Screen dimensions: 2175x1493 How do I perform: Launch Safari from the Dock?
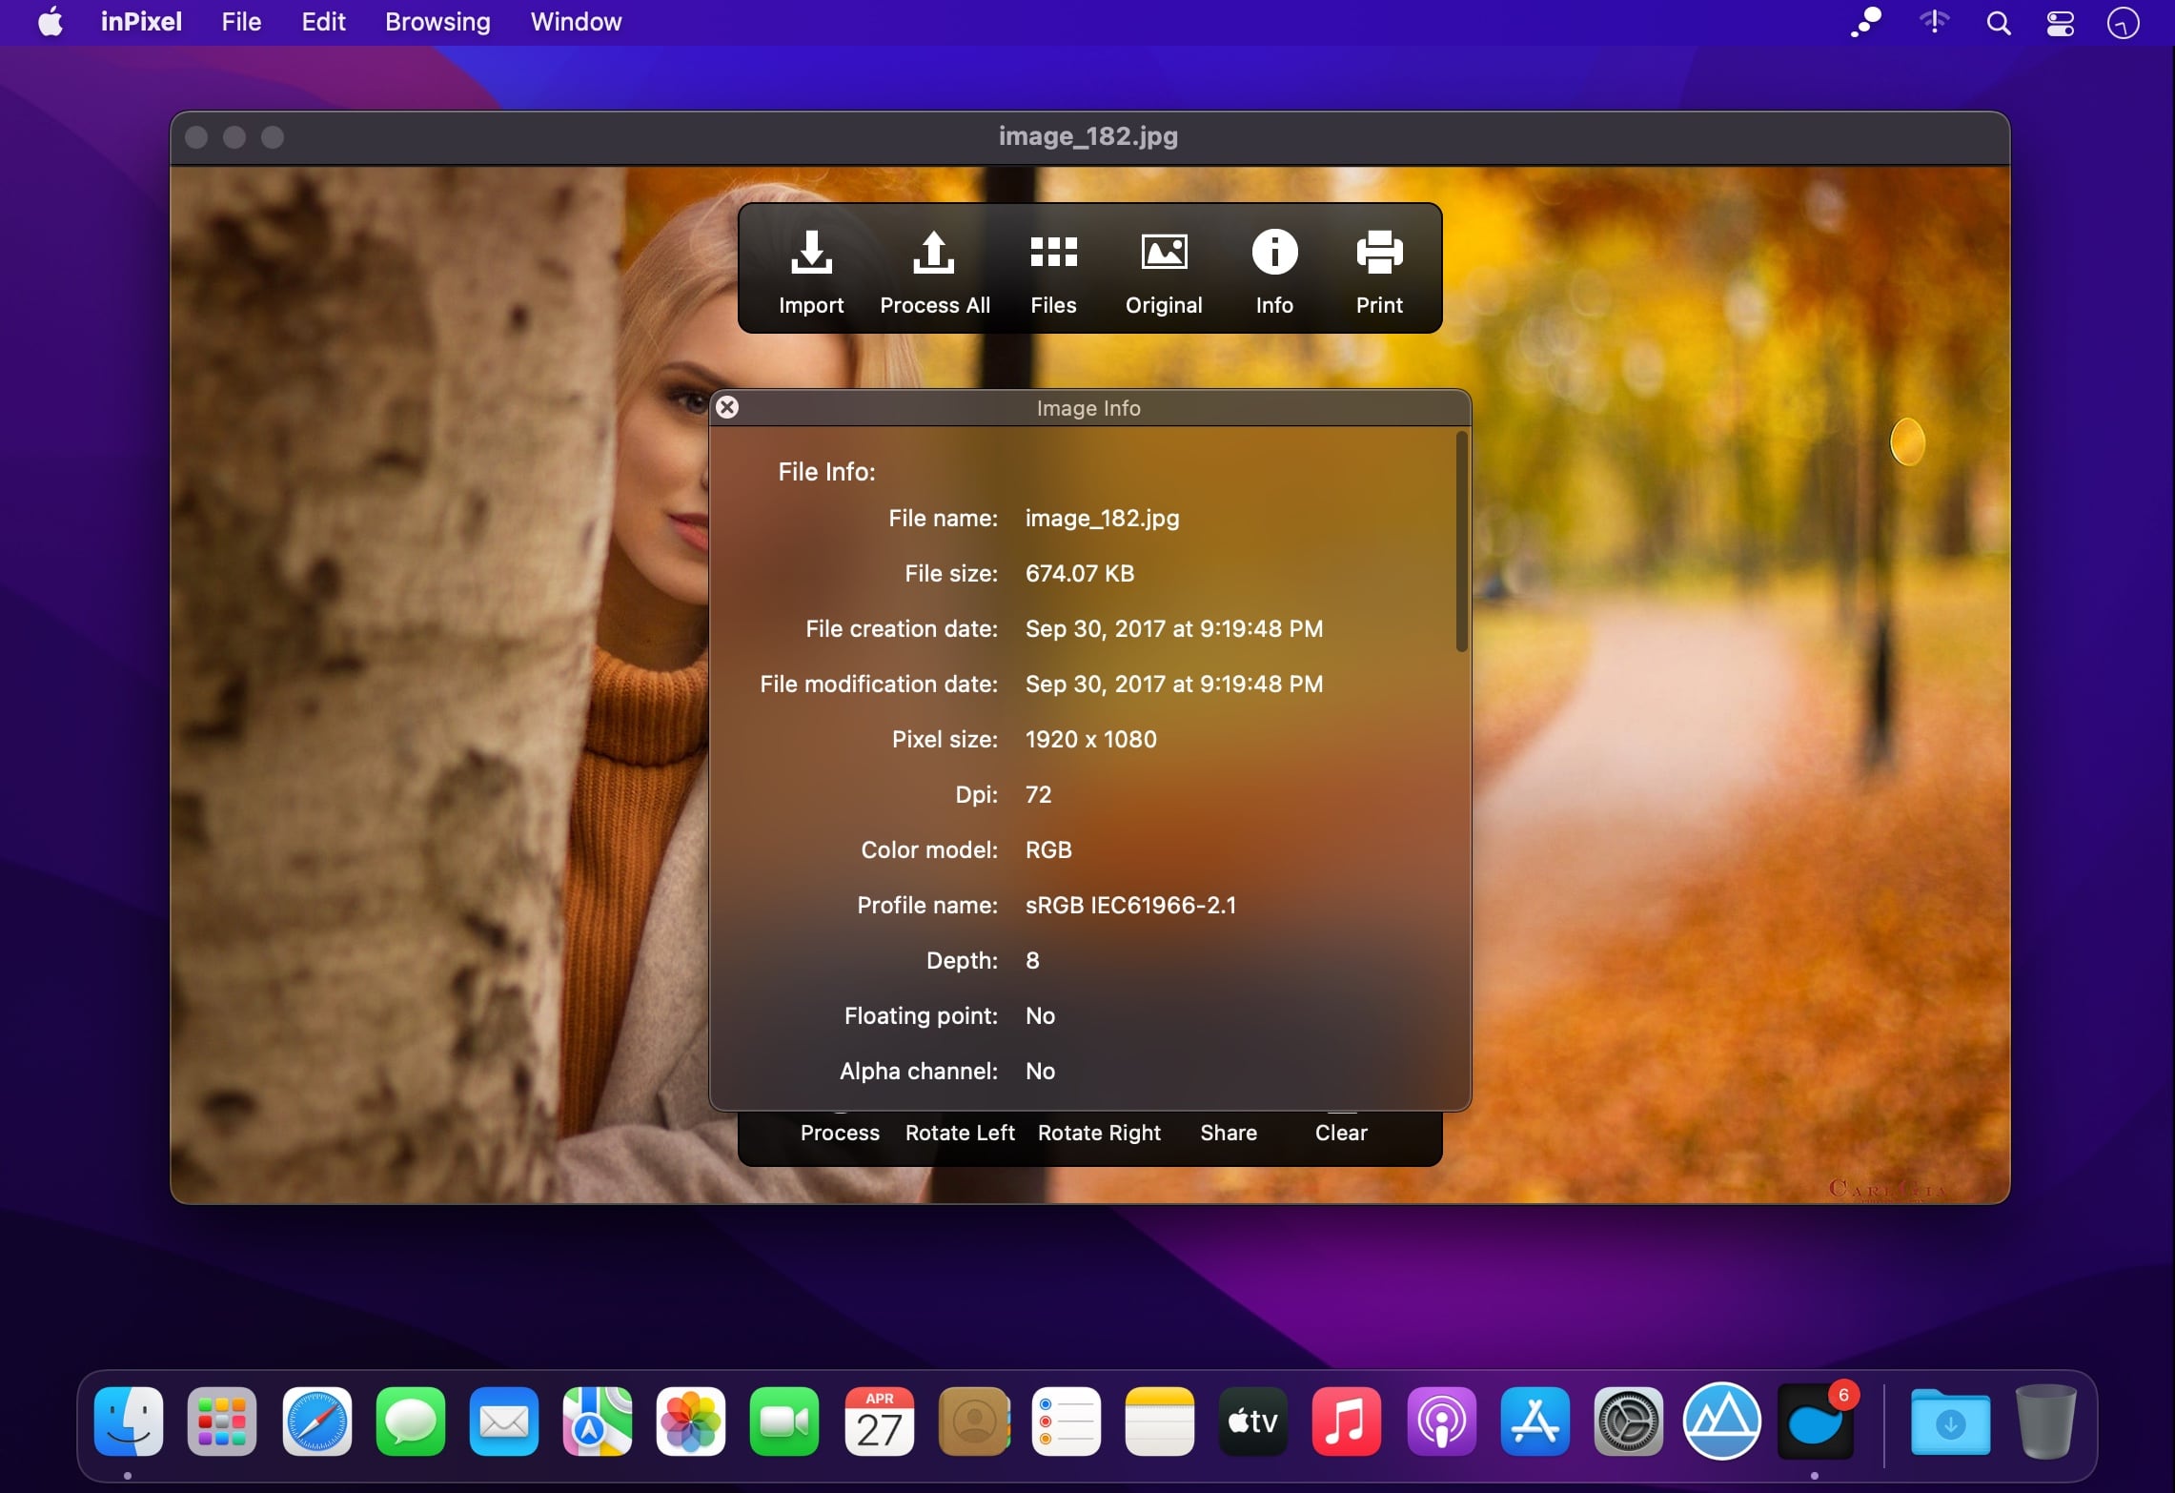[x=316, y=1421]
